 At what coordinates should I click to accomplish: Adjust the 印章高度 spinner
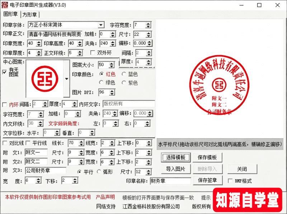pos(80,43)
